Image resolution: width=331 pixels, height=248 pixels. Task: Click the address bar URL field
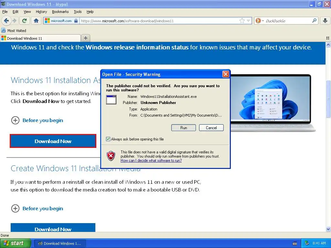[159, 21]
